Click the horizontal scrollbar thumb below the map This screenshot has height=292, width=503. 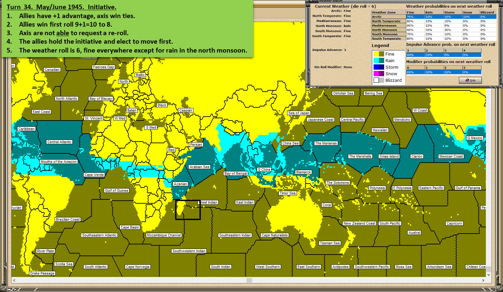pos(249,280)
